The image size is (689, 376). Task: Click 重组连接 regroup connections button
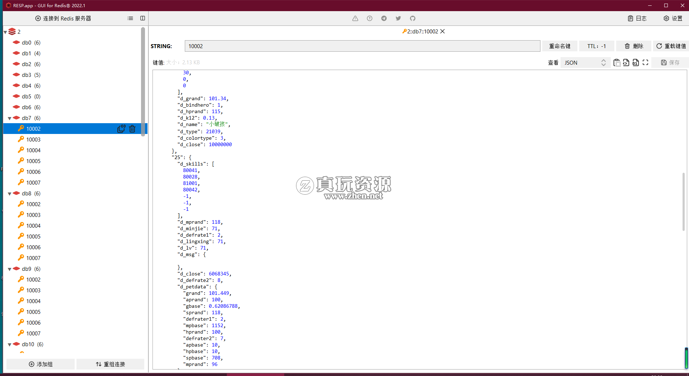(110, 364)
